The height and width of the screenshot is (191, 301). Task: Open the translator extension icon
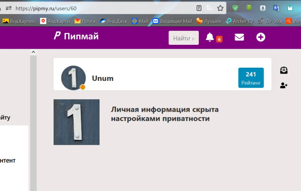[277, 8]
